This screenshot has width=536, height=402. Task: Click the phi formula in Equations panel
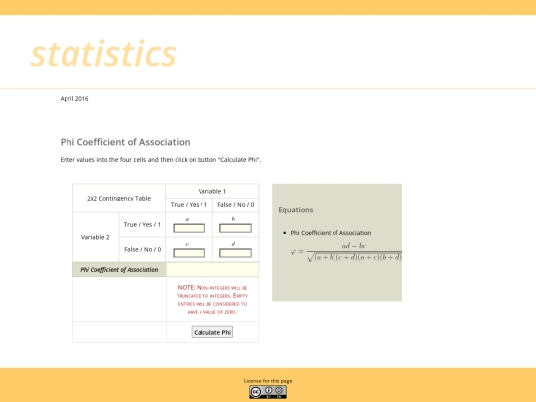point(346,252)
